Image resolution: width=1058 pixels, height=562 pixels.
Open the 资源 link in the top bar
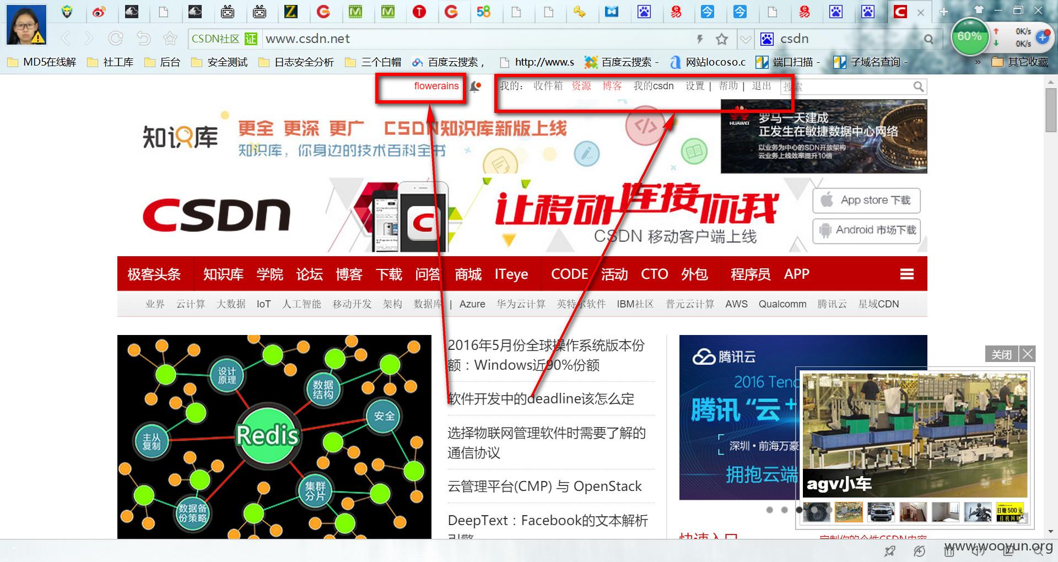(x=581, y=86)
